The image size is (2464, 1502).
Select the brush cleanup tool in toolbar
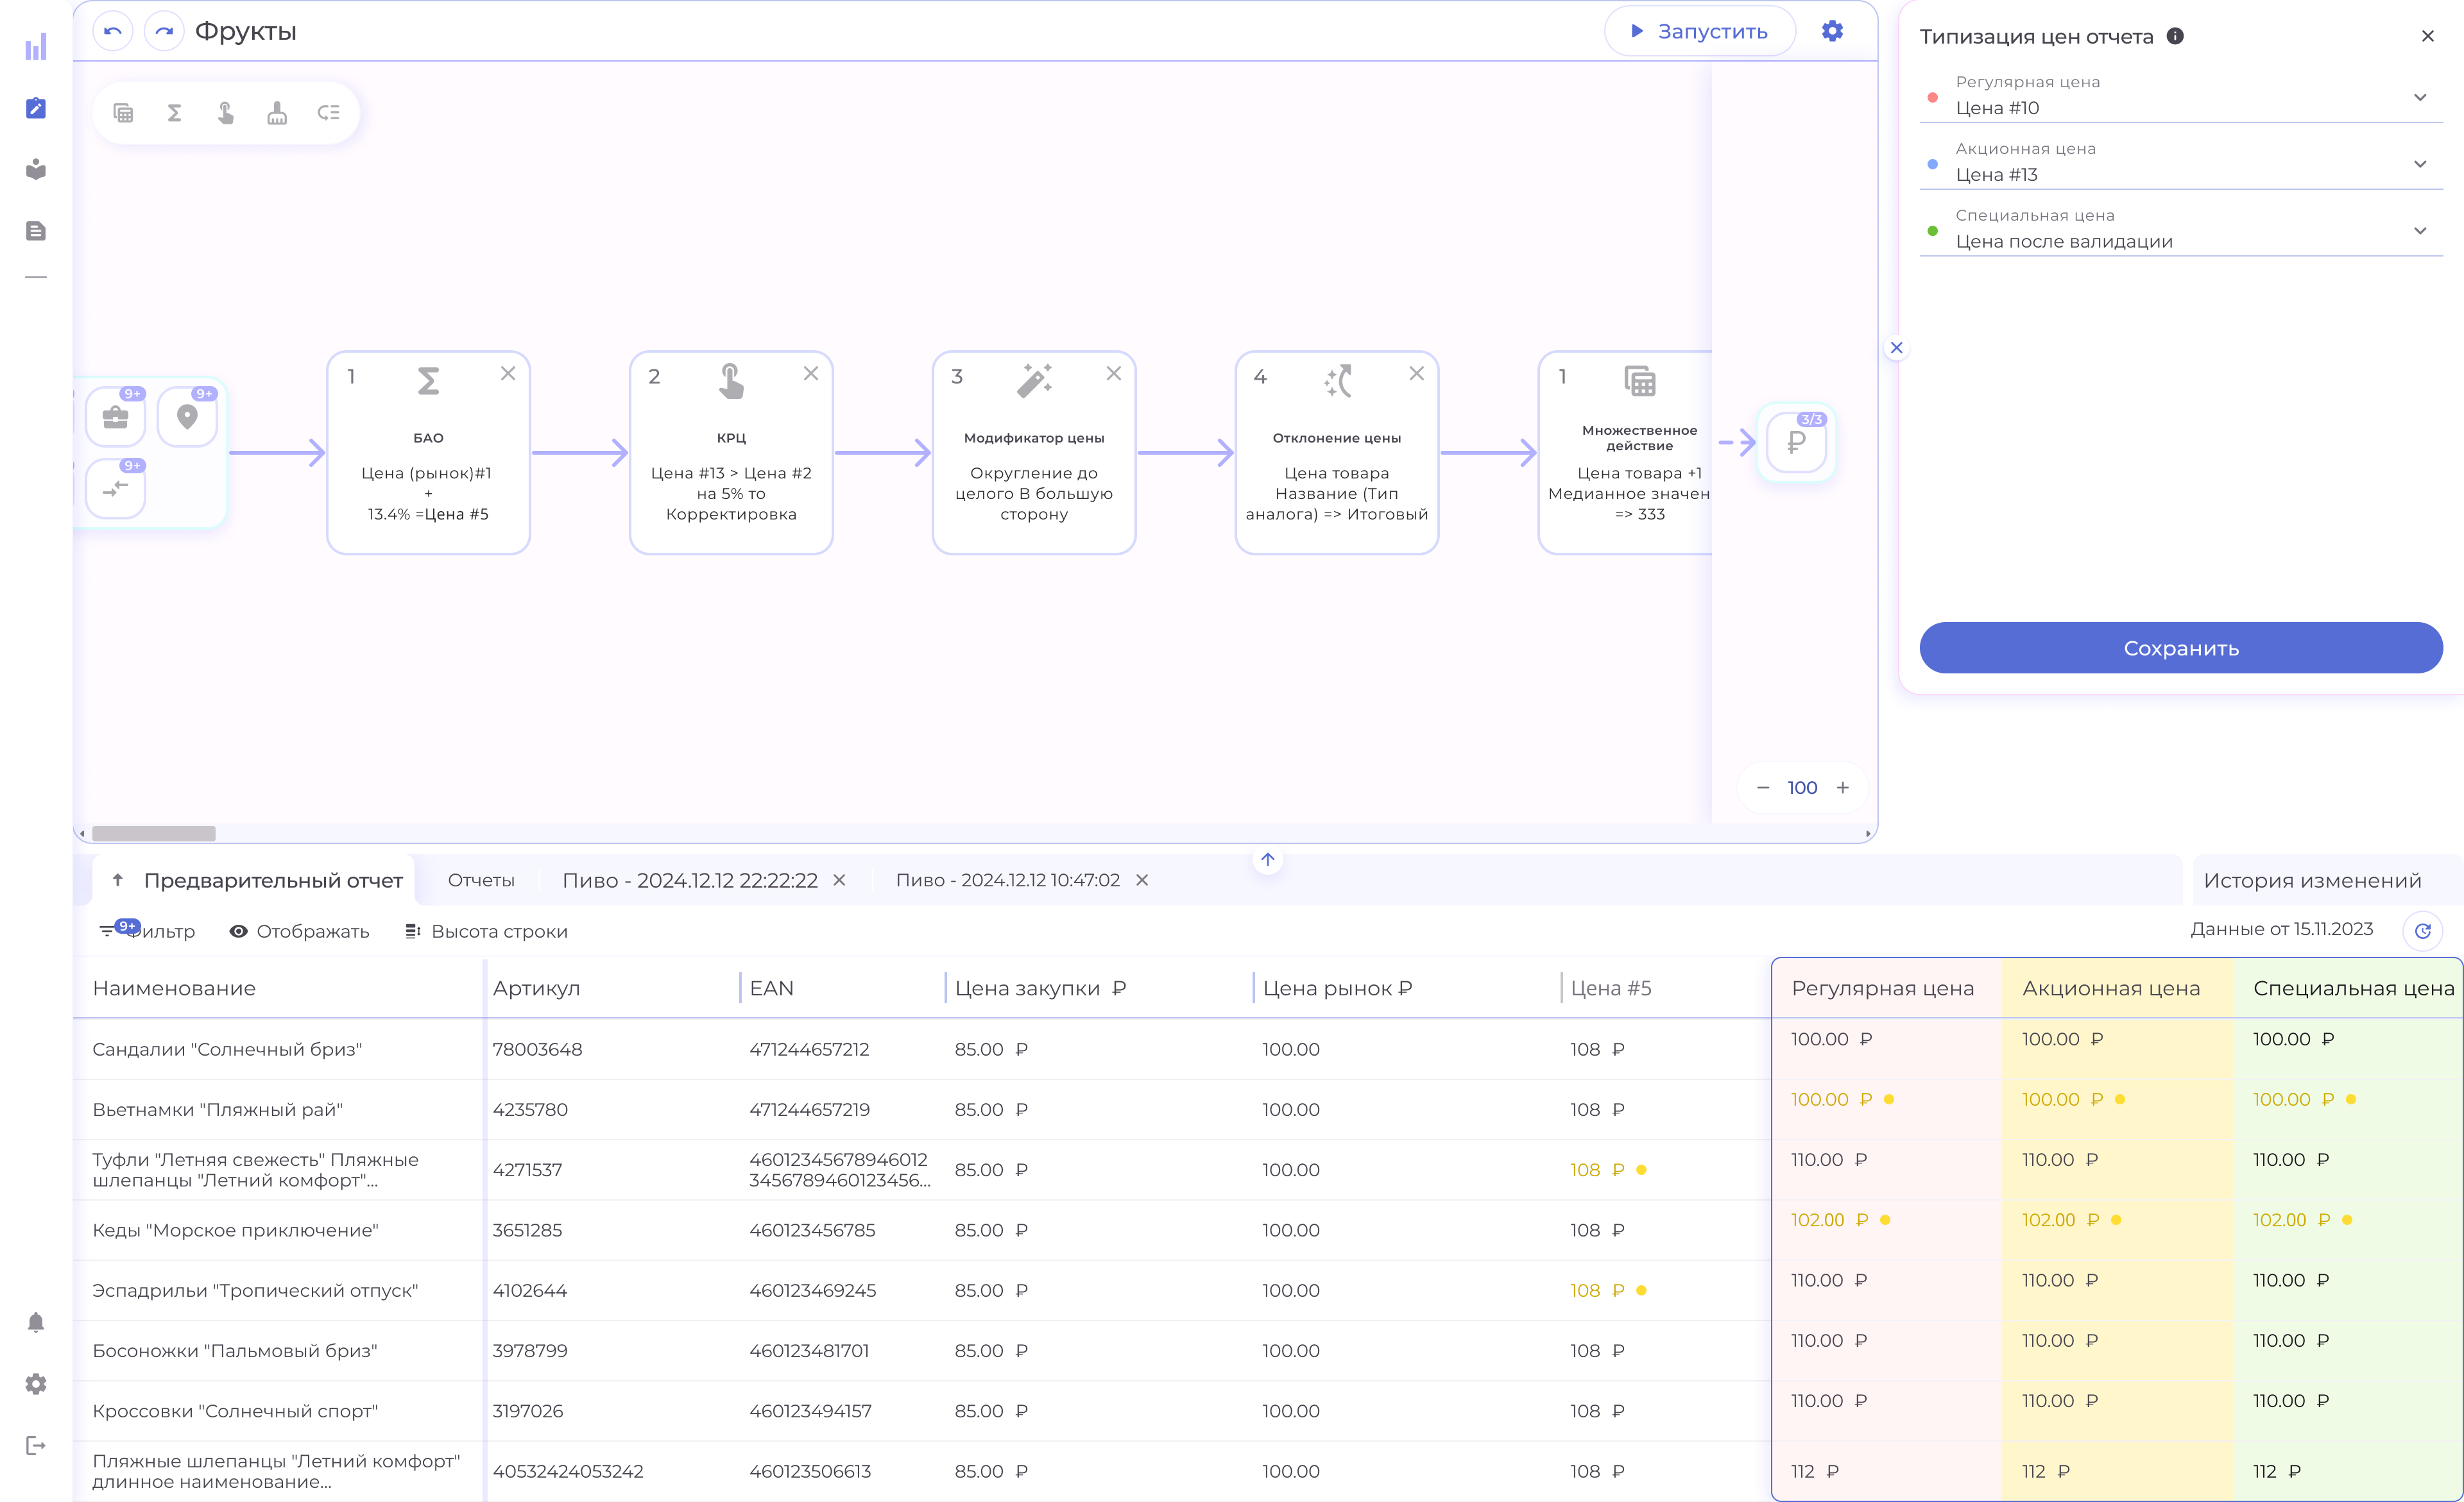pos(277,113)
